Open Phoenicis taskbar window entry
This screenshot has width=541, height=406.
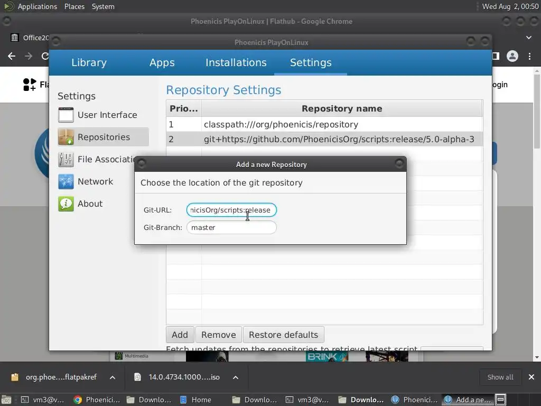(415, 400)
